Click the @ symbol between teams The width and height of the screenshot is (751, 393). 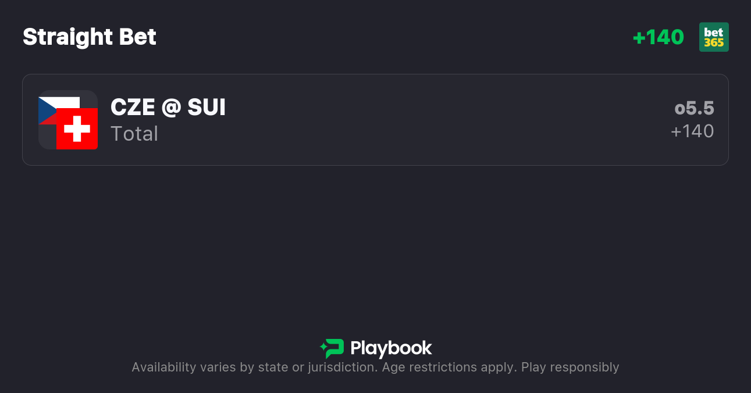coord(170,108)
